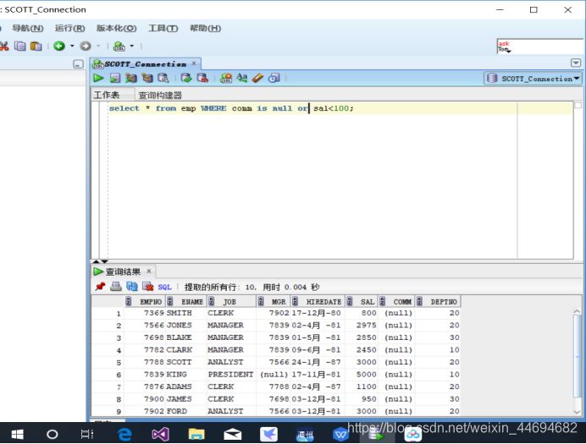Select the SCOTT_Connection editor tab

coord(145,64)
